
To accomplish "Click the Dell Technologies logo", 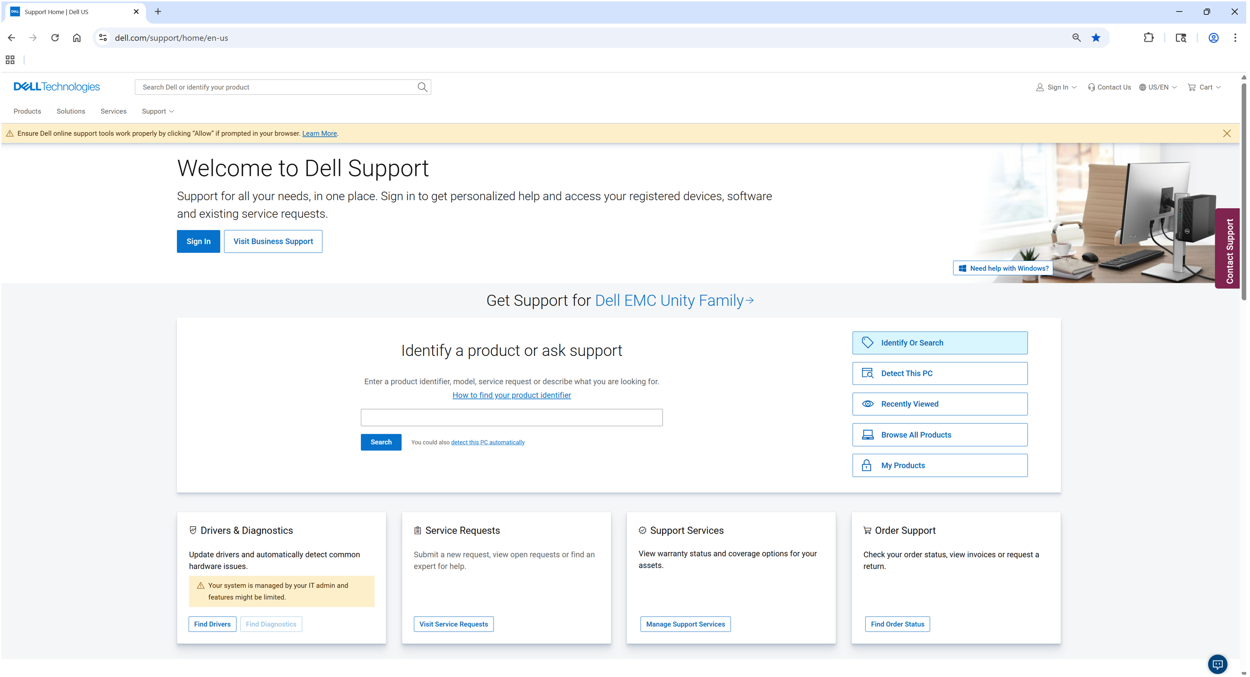I will [x=57, y=87].
